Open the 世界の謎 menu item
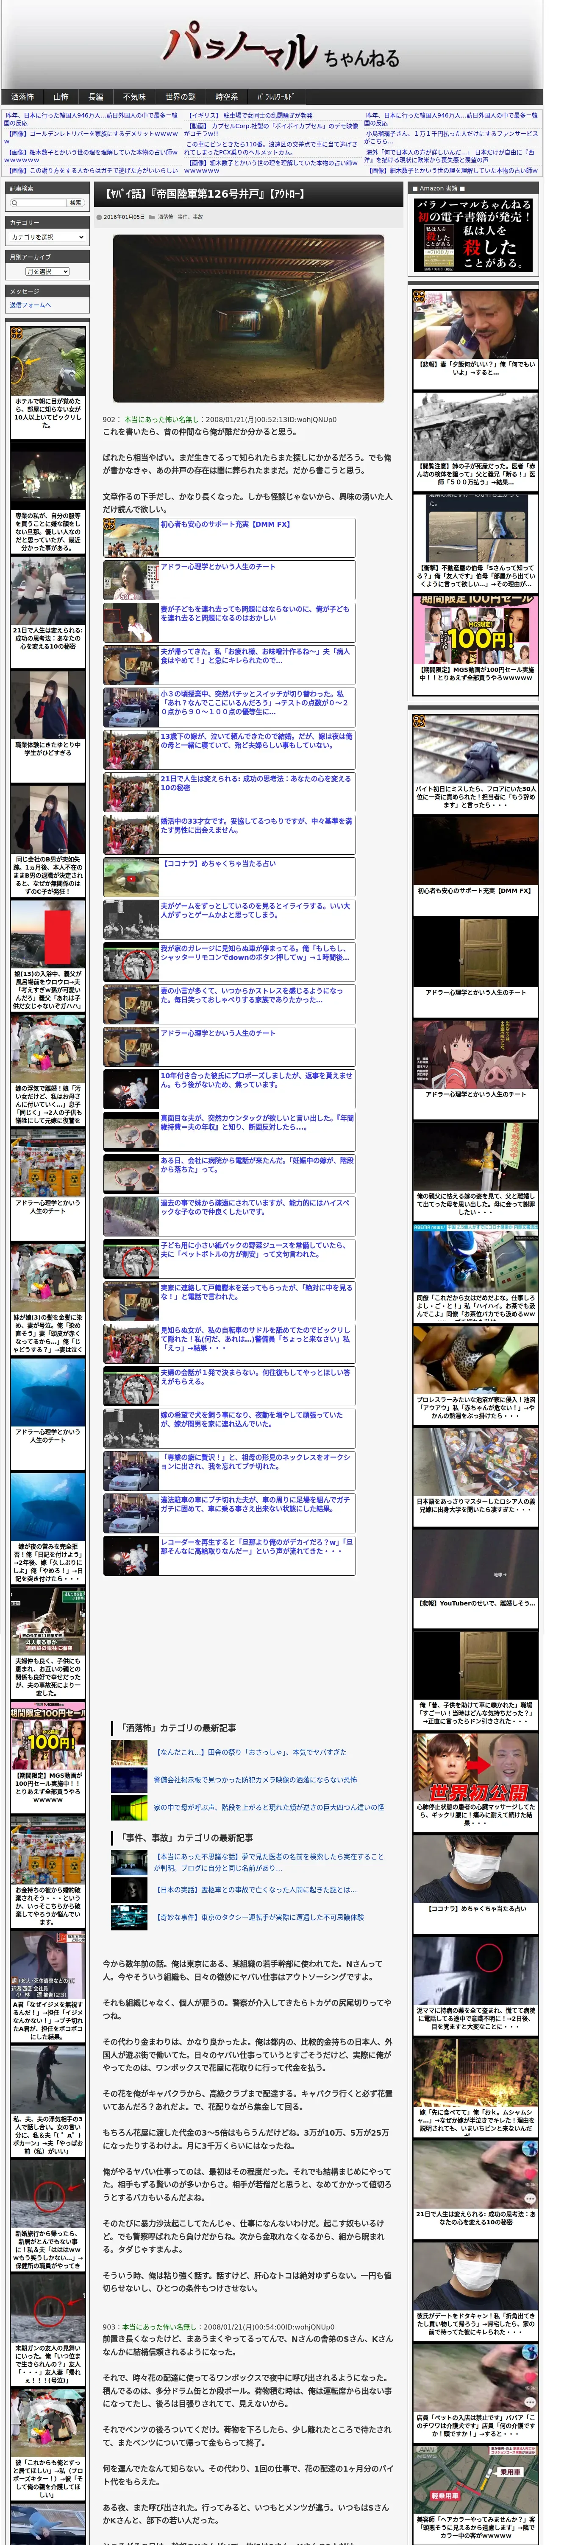The width and height of the screenshot is (578, 2545). point(180,97)
